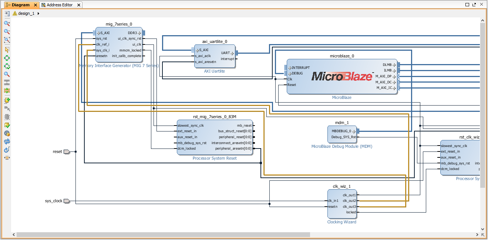
Task: Click the bottom horizontal-arrows toolbar icon
Action: [x=7, y=158]
